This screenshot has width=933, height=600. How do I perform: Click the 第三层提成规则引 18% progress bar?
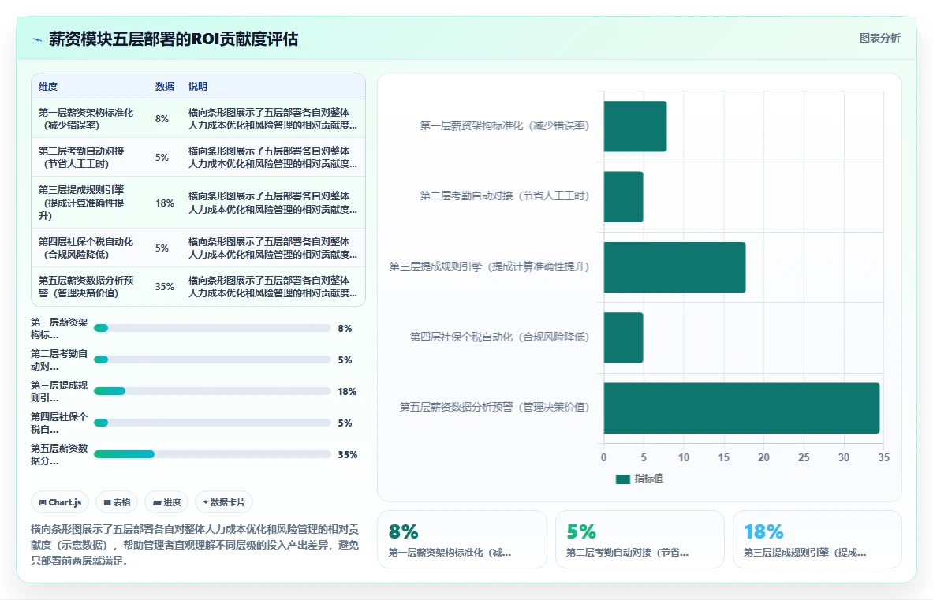(x=212, y=391)
